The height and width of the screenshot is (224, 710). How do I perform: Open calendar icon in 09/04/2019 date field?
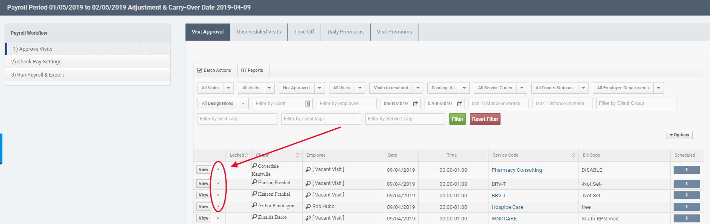(x=416, y=104)
